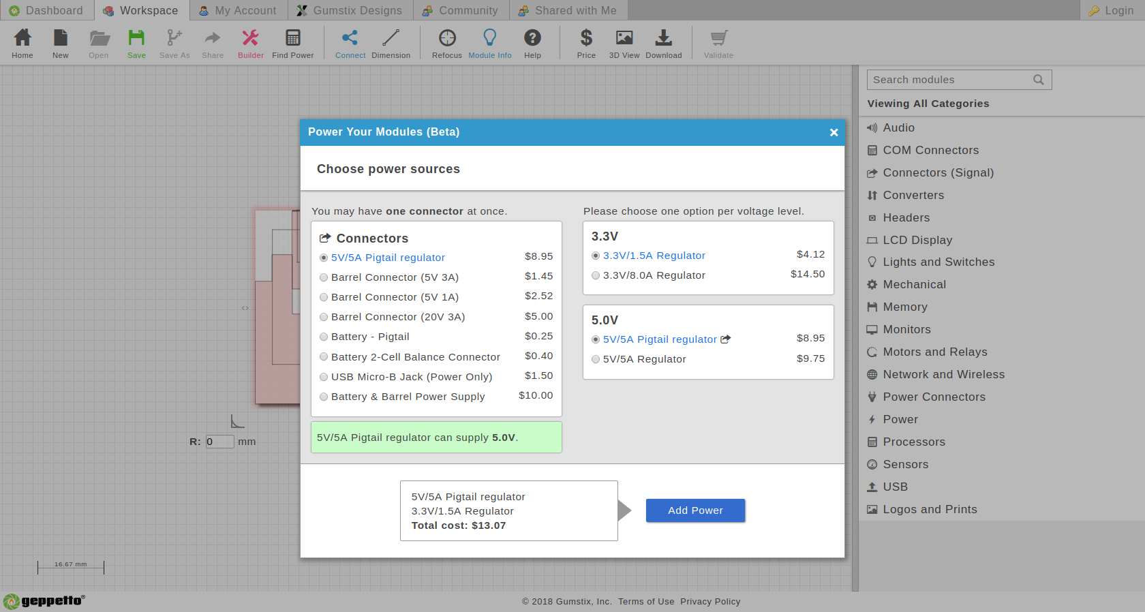The height and width of the screenshot is (612, 1145).
Task: Switch to the Dashboard tab
Action: point(46,10)
